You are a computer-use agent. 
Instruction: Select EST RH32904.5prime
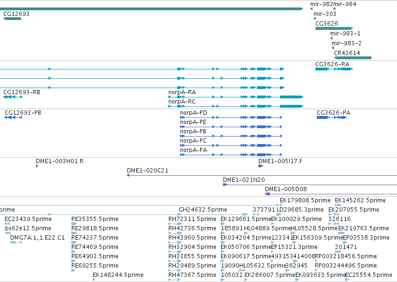[x=174, y=252]
